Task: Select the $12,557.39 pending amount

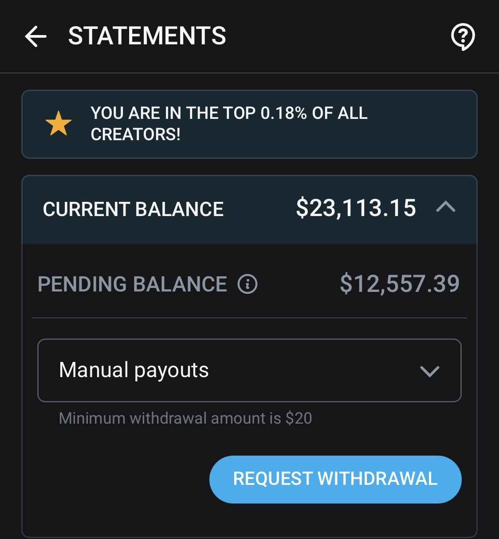Action: pos(400,284)
